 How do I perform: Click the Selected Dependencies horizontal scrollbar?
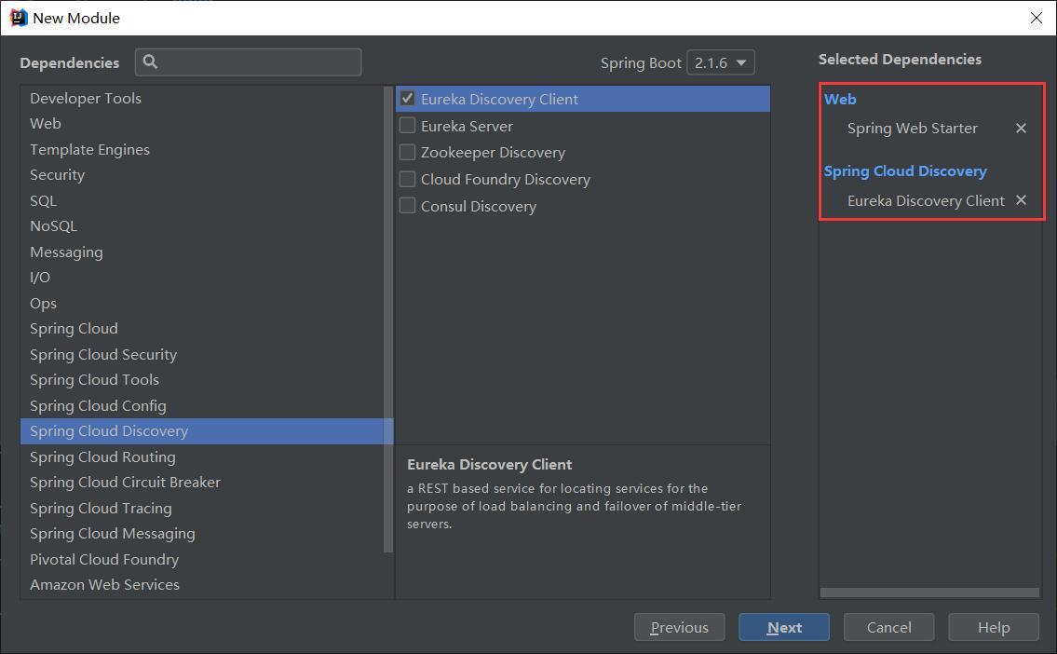(929, 593)
